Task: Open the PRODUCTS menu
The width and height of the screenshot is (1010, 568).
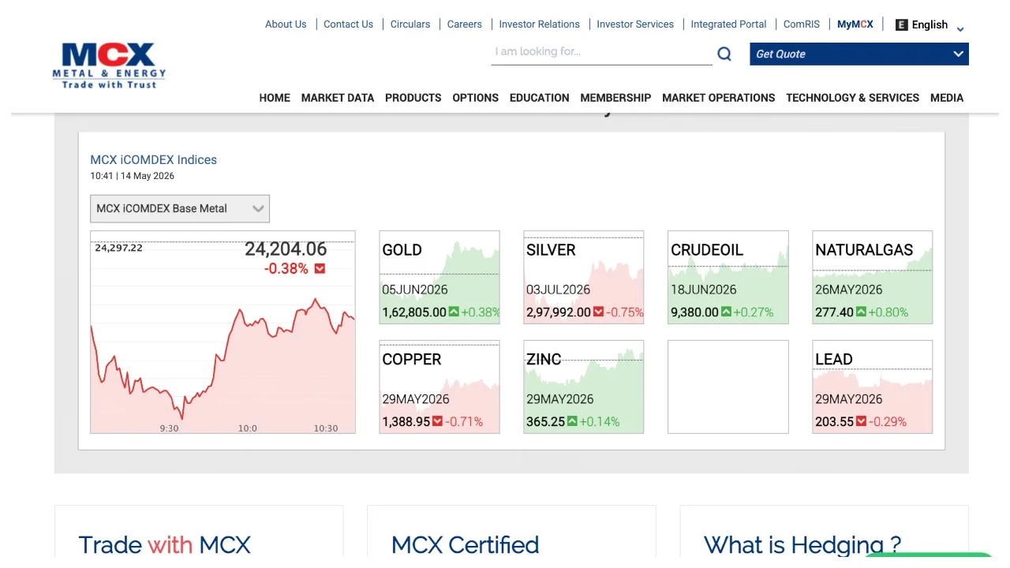Action: [413, 98]
